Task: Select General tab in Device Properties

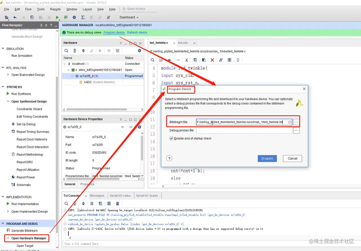Action: click(70, 184)
